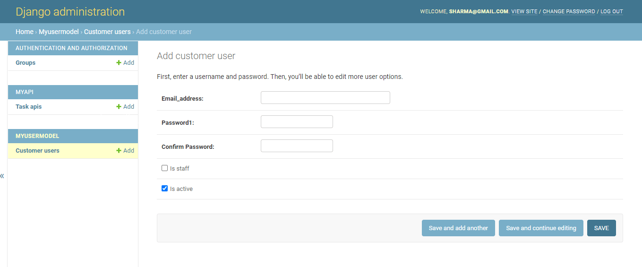
Task: Click the plus Add link beside Task apis
Action: click(x=125, y=107)
